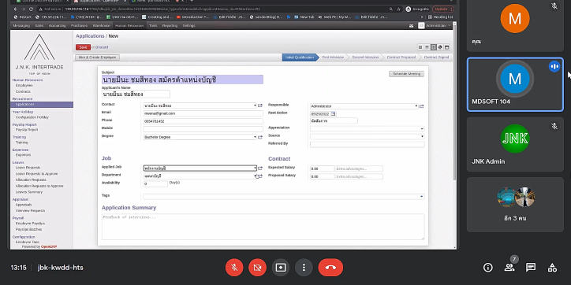Switch to form view icon
Image resolution: width=571 pixels, height=285 pixels.
point(433,47)
